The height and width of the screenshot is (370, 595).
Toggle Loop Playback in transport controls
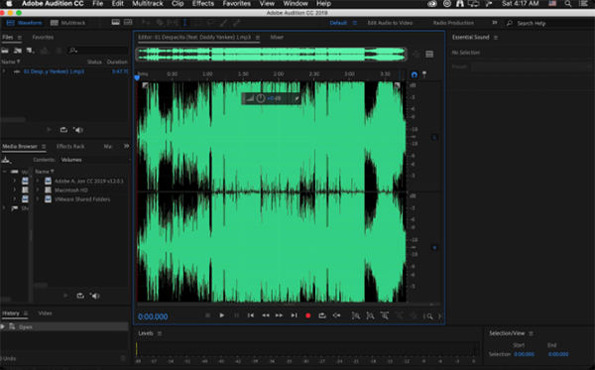click(322, 315)
